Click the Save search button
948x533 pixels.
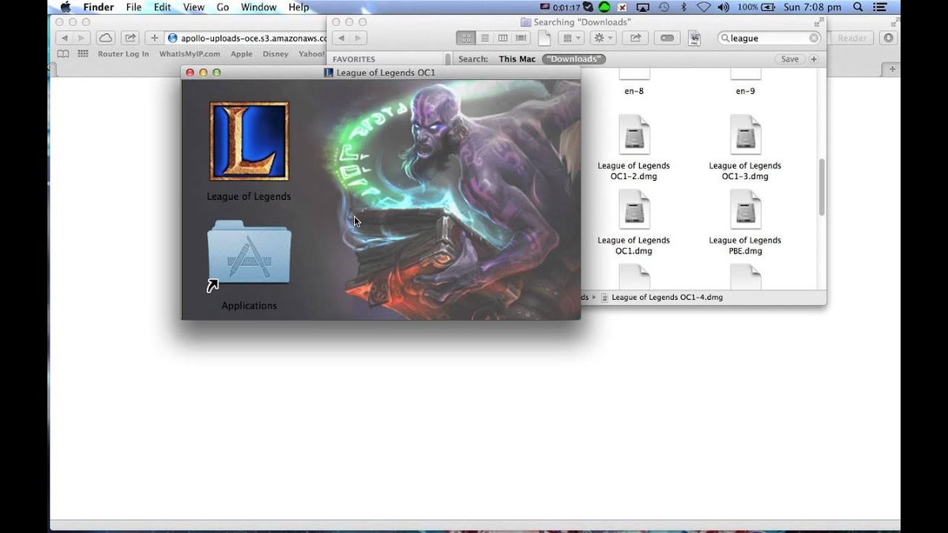[789, 58]
